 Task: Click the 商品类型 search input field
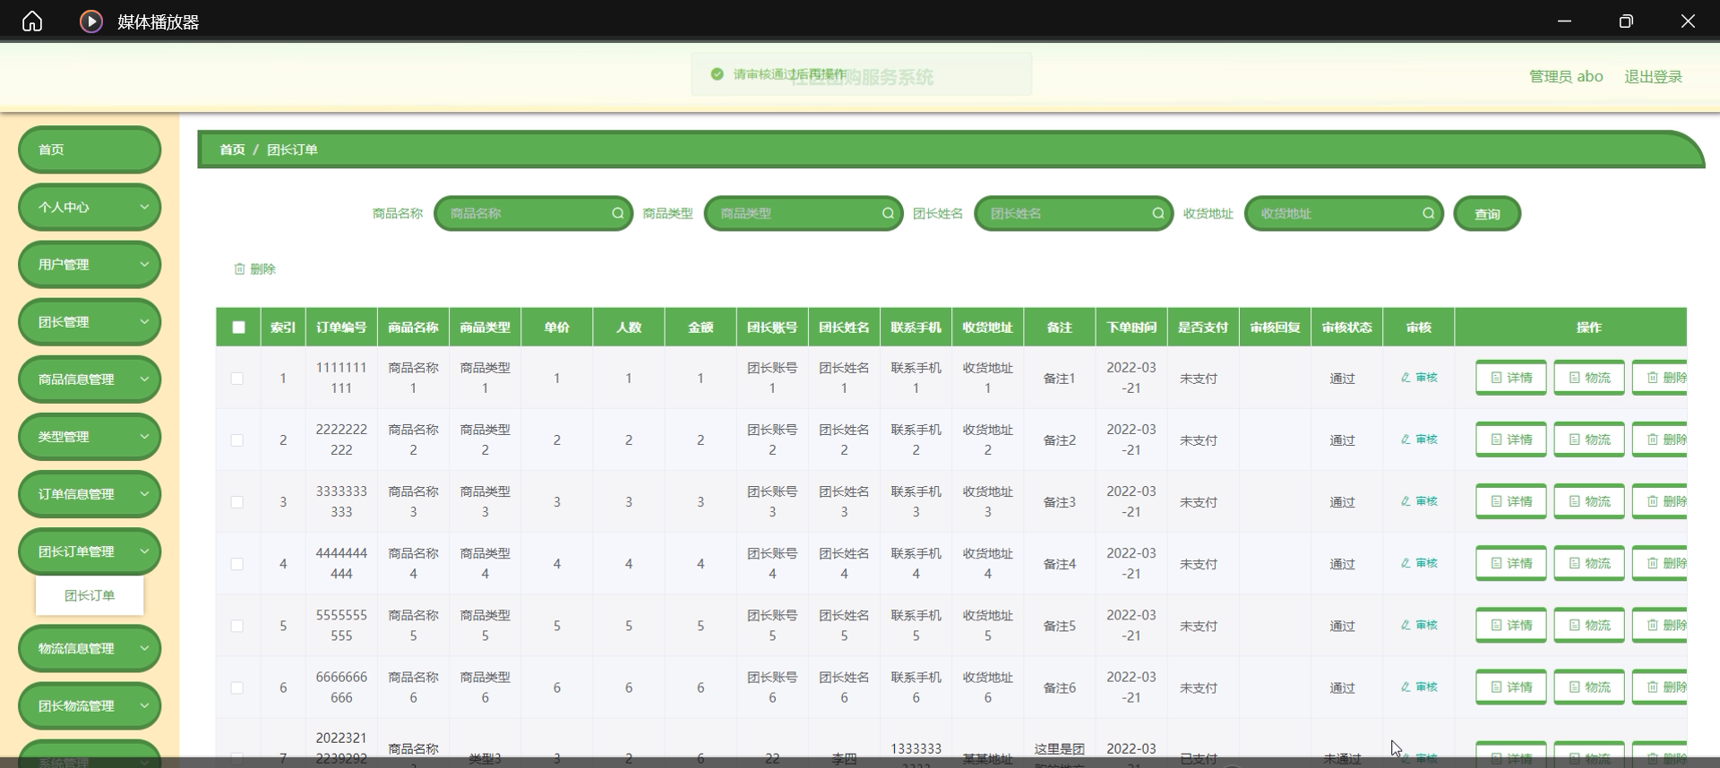pos(804,213)
